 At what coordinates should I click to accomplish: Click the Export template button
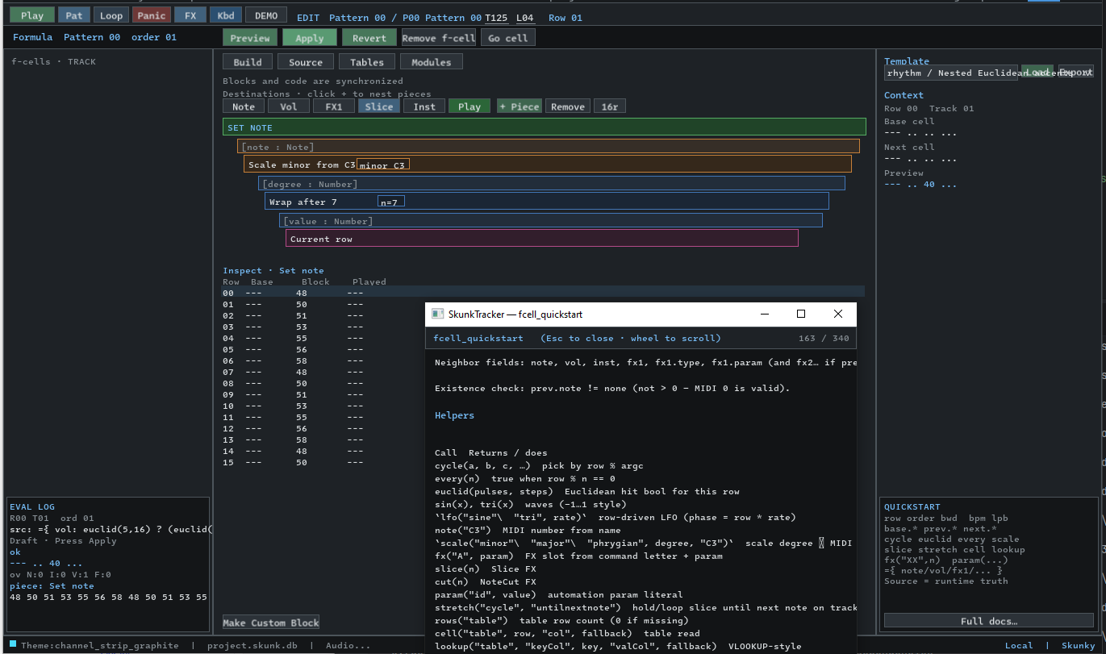(x=1076, y=72)
